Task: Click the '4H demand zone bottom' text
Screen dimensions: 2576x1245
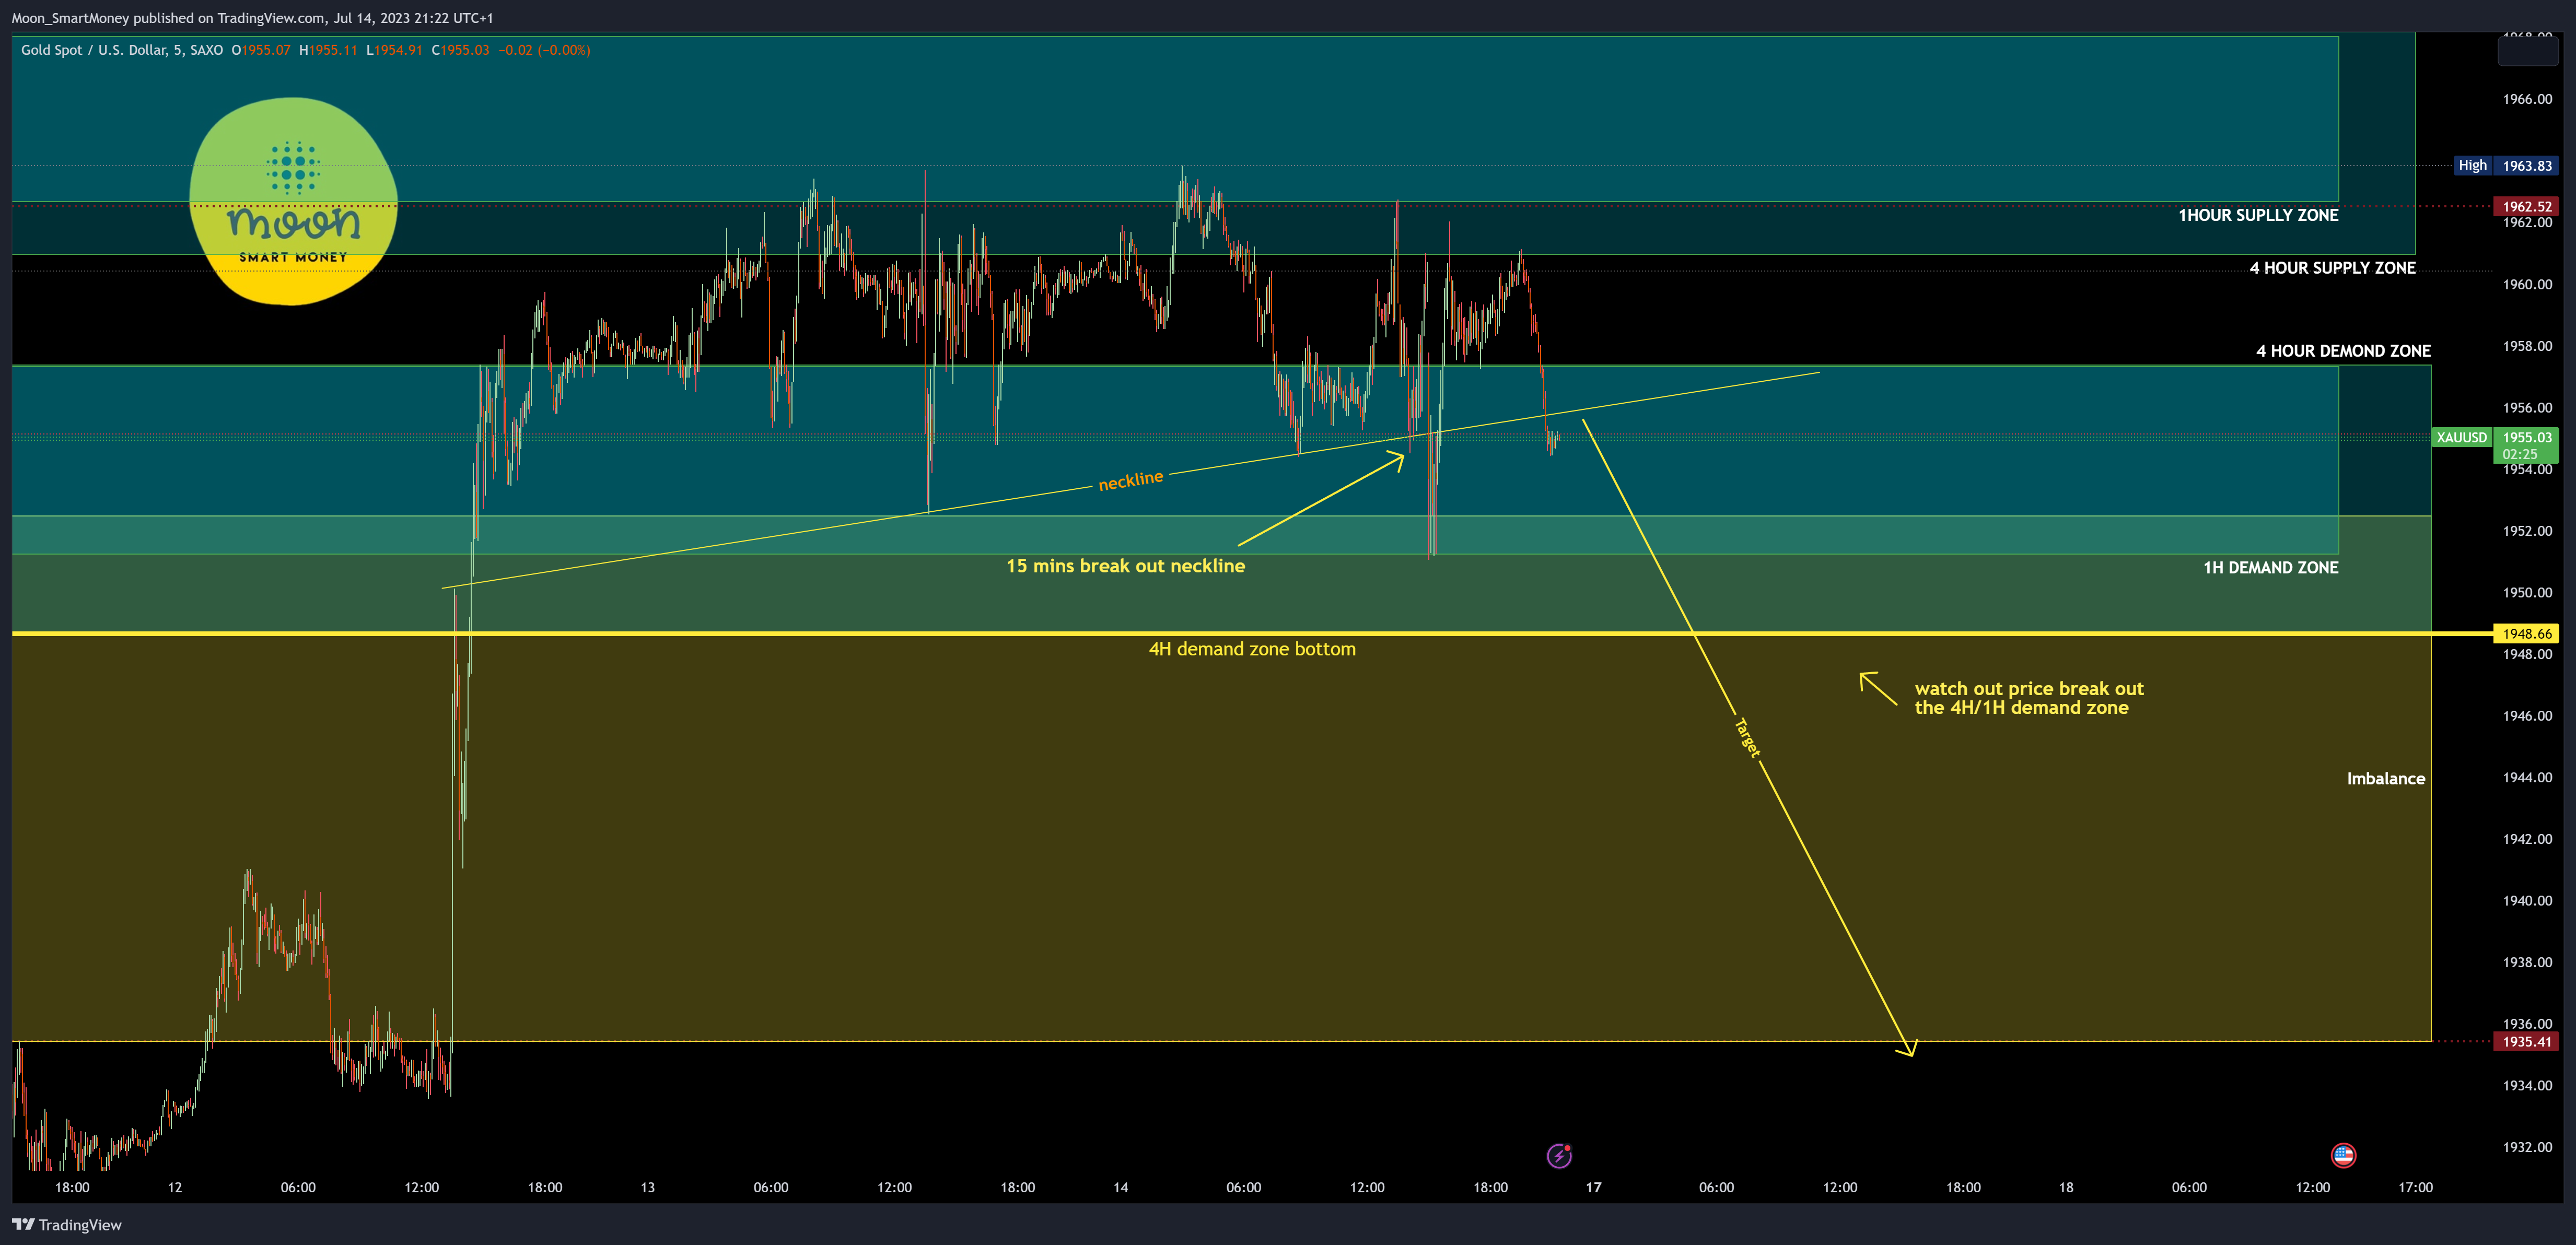Action: 1252,649
